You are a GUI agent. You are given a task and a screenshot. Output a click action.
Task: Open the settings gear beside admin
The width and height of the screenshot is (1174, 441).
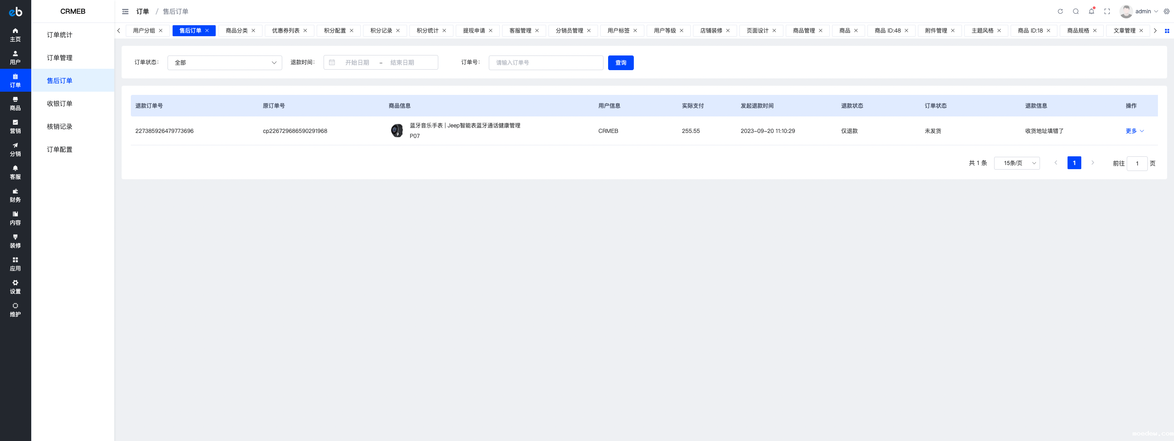click(1167, 11)
